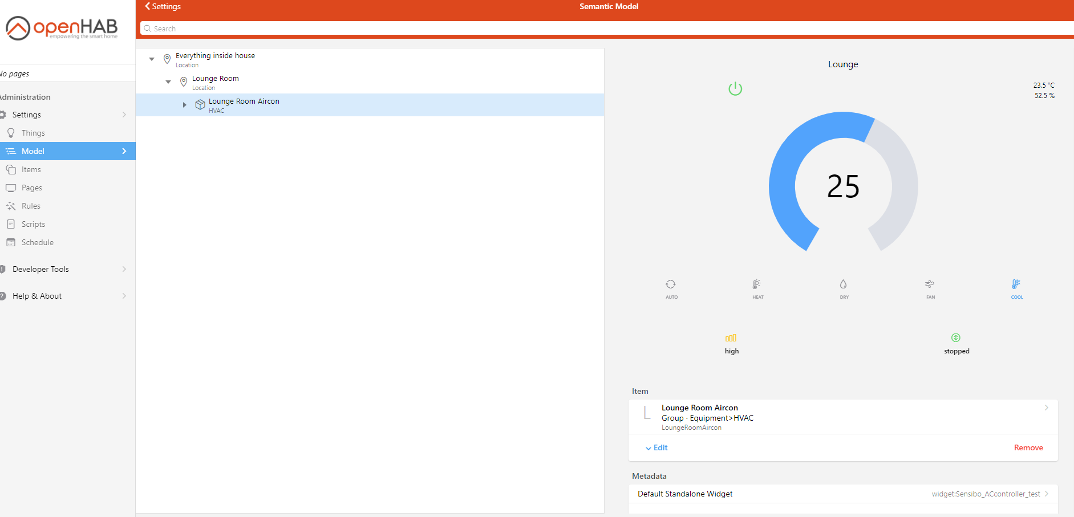1074x517 pixels.
Task: Open Pages in the sidebar
Action: [67, 188]
